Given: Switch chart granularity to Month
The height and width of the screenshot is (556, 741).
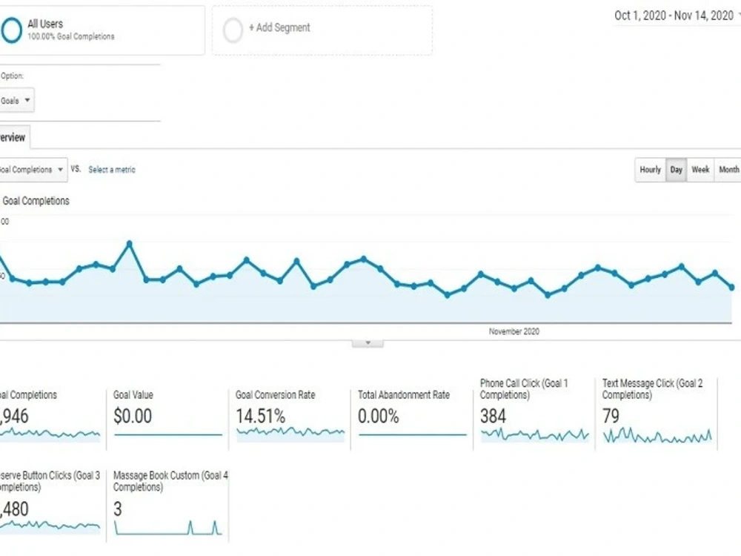Looking at the screenshot, I should point(728,170).
